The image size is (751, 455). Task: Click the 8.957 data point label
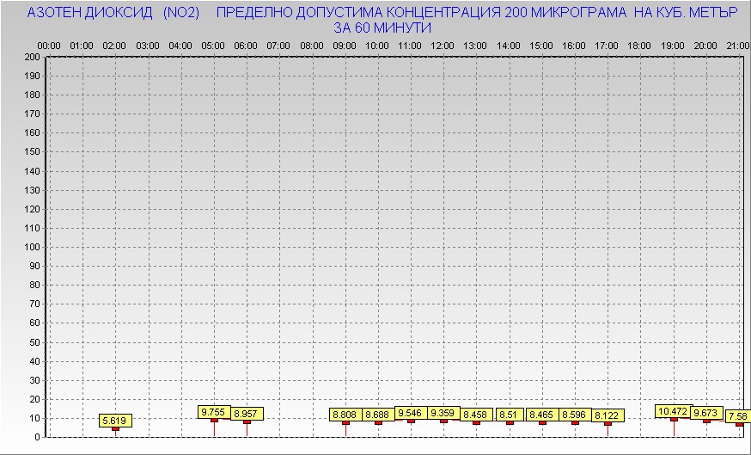click(x=247, y=414)
